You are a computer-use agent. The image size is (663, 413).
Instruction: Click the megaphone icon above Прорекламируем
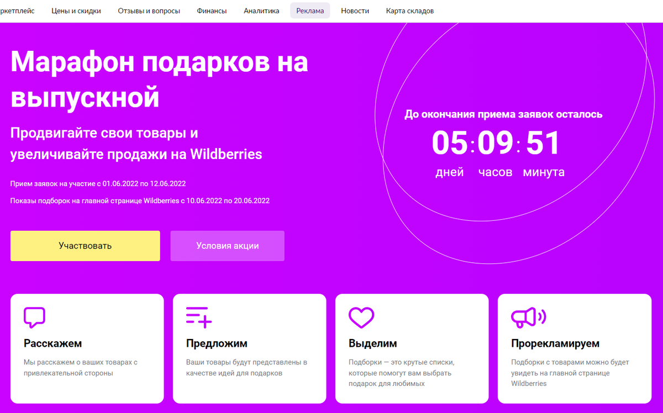click(x=528, y=317)
